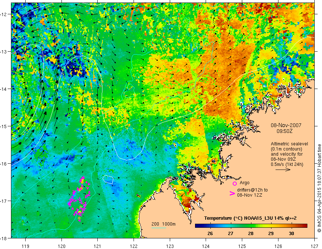Image resolution: width=322 pixels, height=249 pixels.
Task: Click the 'Argo' legend label
Action: tap(244, 183)
